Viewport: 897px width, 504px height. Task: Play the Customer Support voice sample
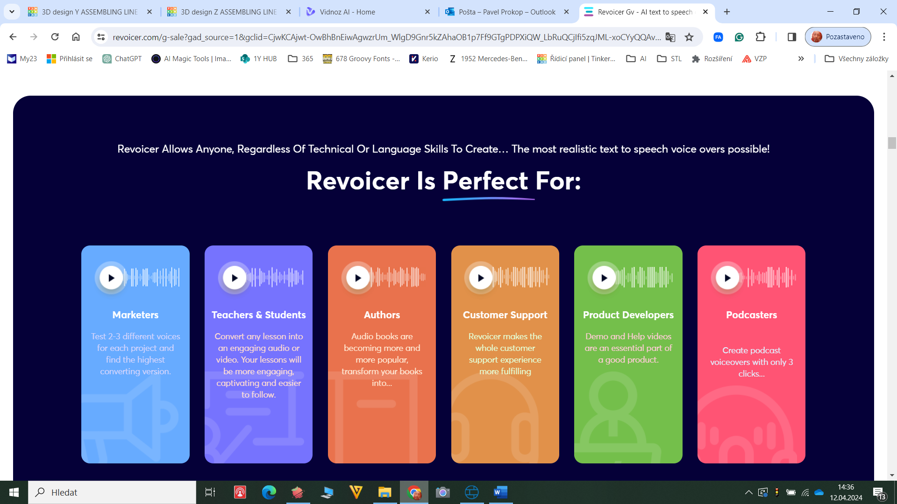click(481, 278)
